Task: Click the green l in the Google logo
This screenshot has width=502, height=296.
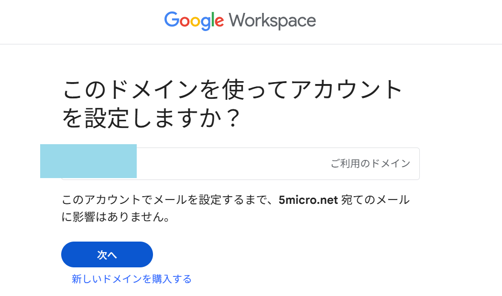Action: [214, 20]
